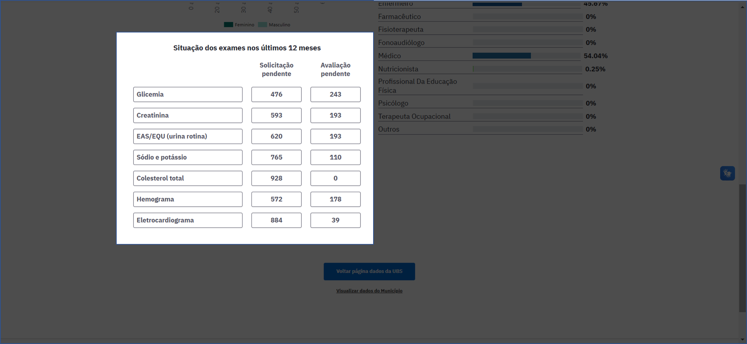Click the Farmacêutico professional row

[x=487, y=16]
